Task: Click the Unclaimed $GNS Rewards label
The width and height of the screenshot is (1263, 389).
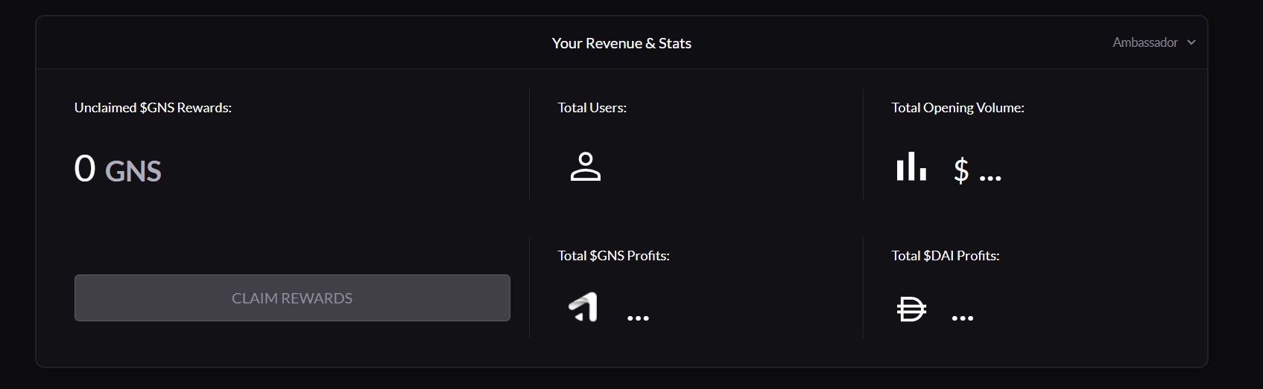Action: [x=153, y=108]
